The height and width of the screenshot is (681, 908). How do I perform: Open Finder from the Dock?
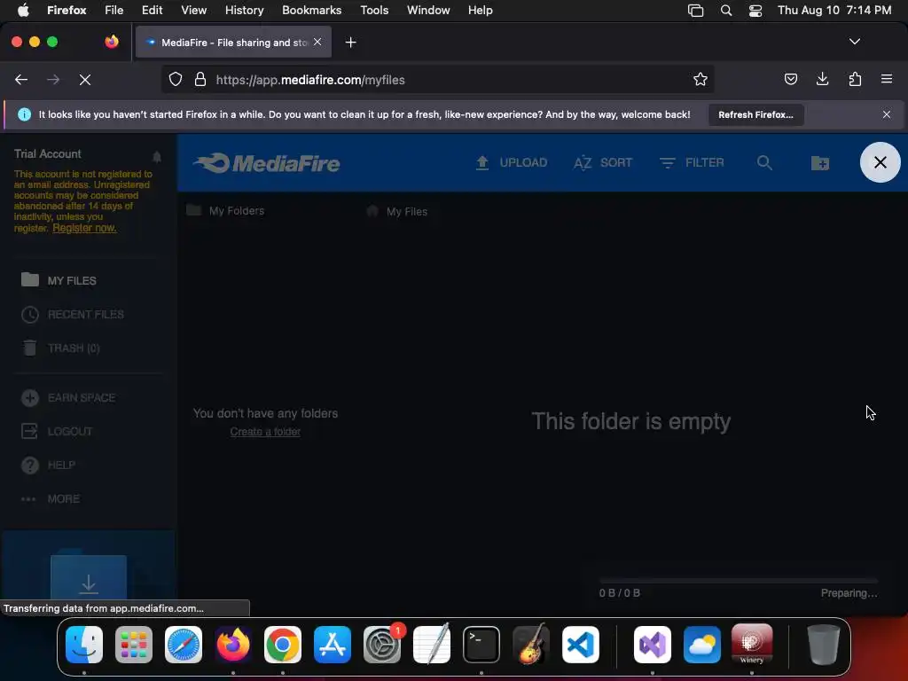click(84, 645)
